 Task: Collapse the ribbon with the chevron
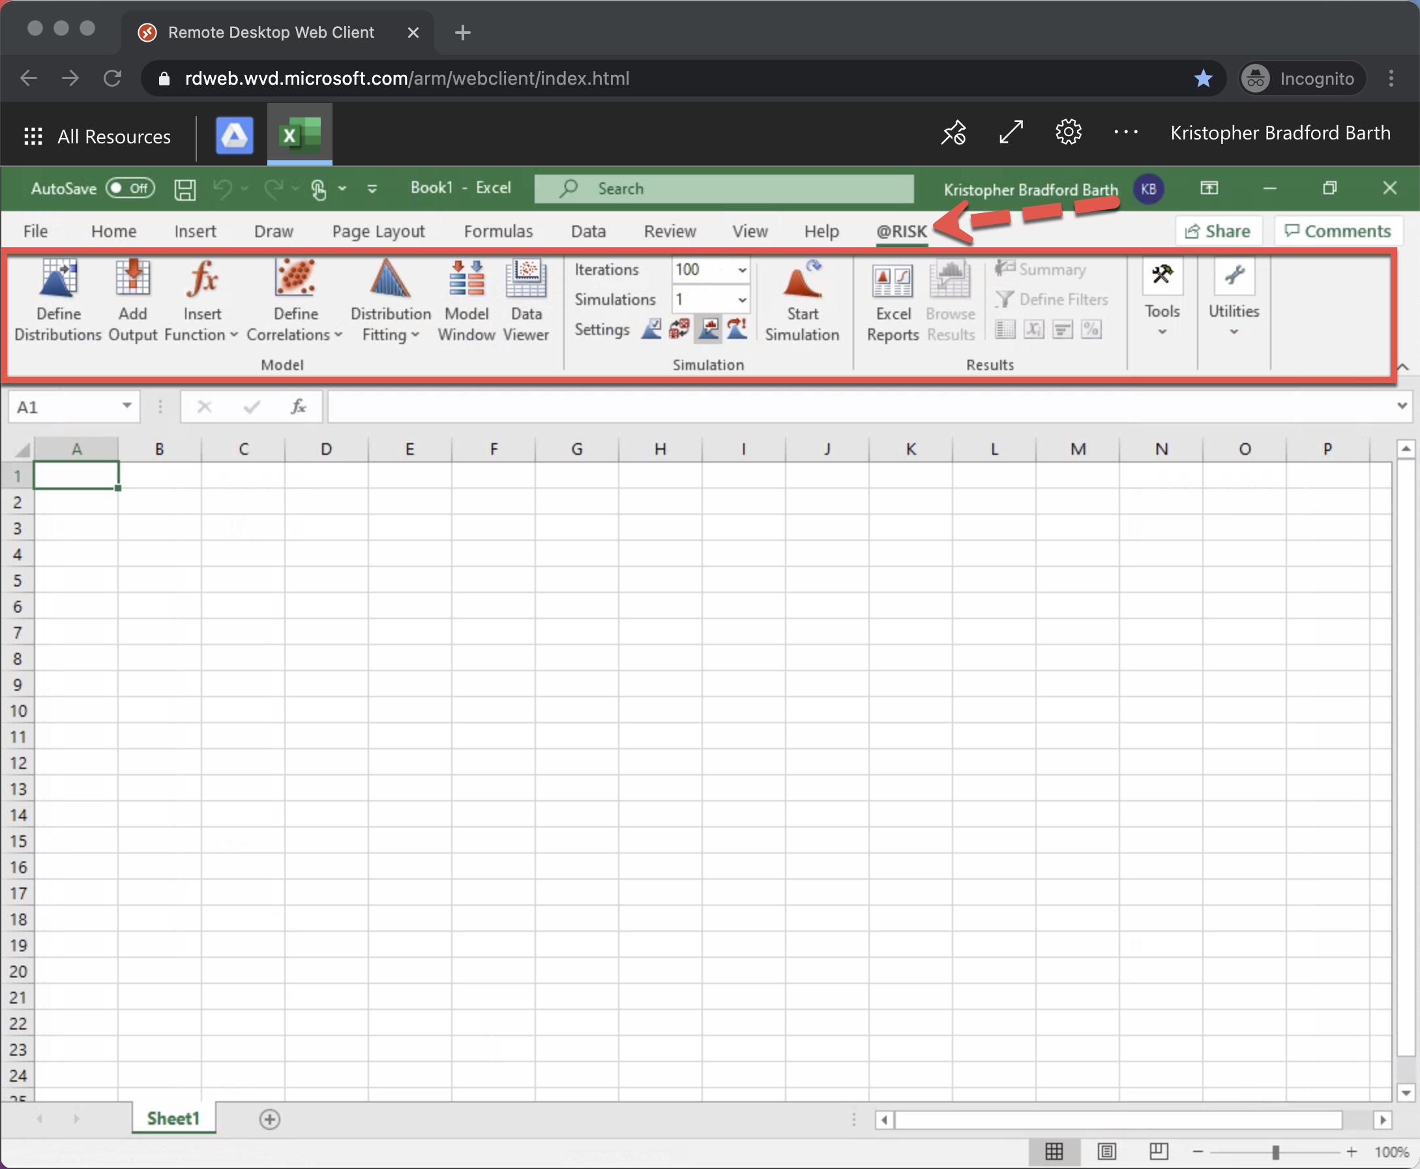(x=1402, y=367)
